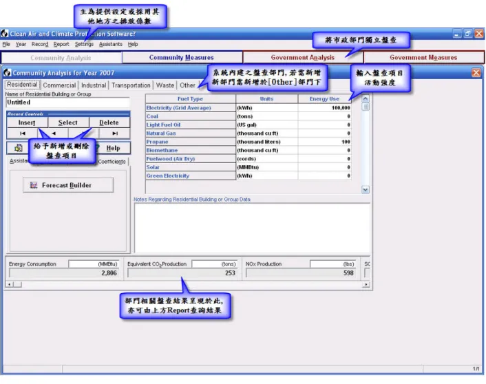Select Solar fuel type row
The image size is (486, 384).
tap(191, 167)
